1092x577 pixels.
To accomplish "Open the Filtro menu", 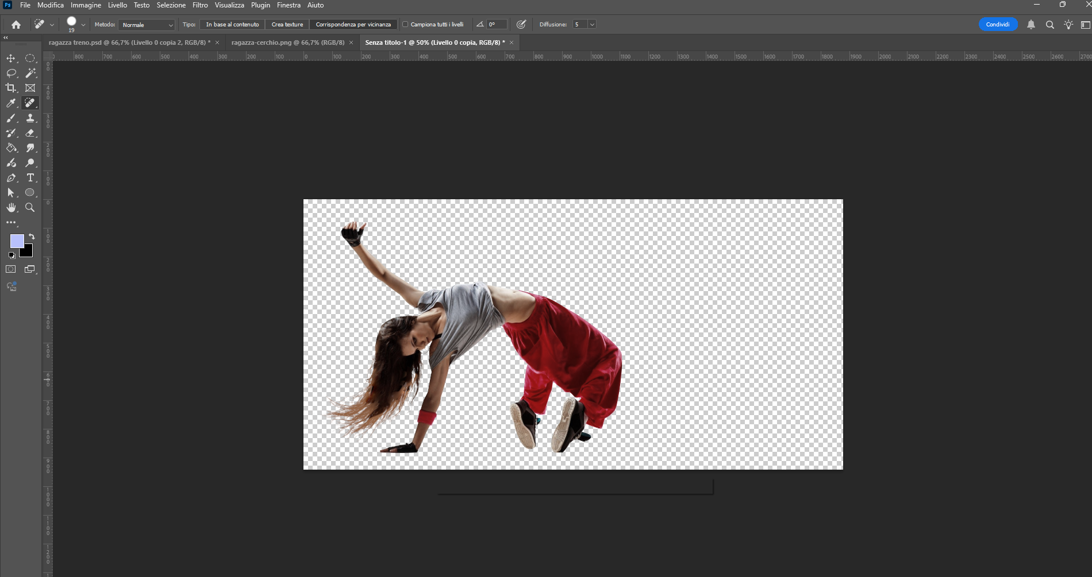I will point(200,5).
